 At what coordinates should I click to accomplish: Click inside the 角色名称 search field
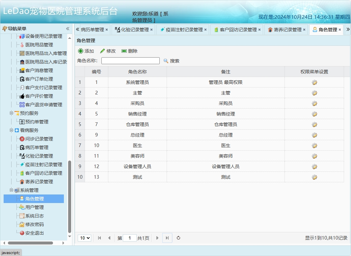[x=130, y=61]
